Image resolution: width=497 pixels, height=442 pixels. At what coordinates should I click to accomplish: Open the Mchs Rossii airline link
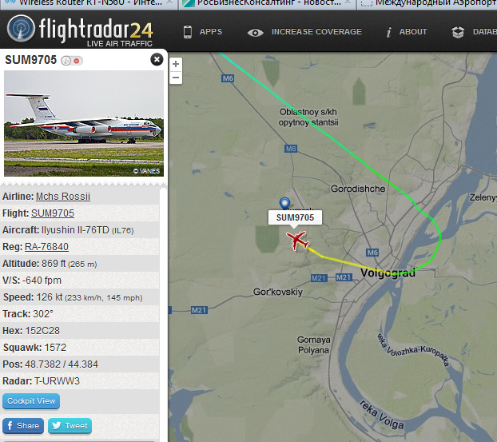63,197
